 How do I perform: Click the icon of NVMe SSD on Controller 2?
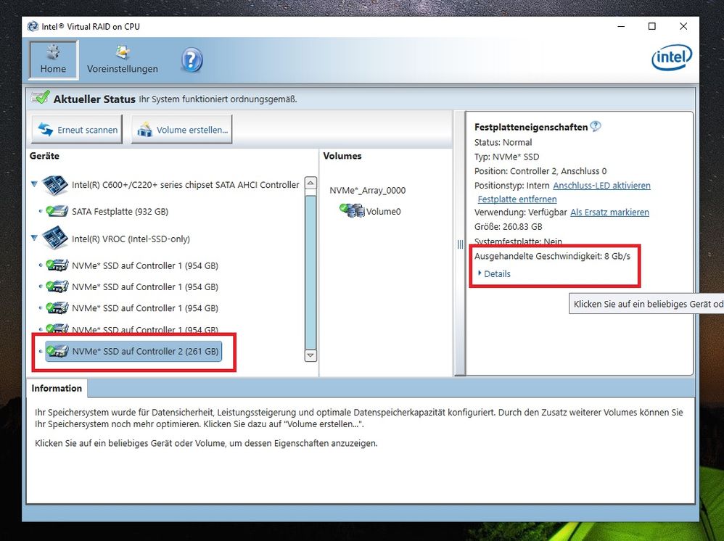(x=58, y=351)
